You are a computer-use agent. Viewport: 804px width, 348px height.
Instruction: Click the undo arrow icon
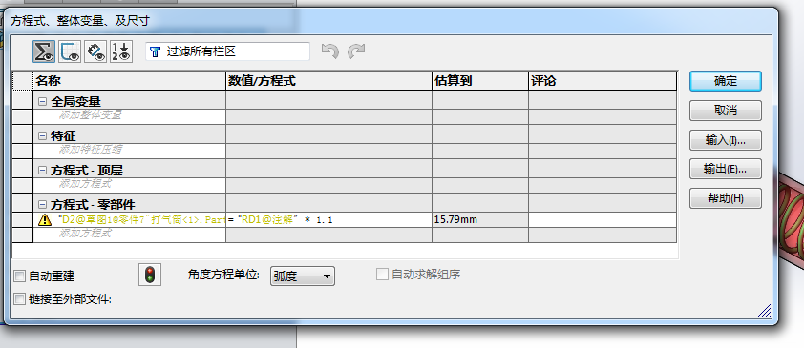click(x=330, y=51)
